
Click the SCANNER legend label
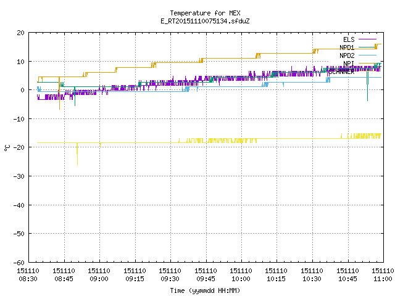[x=341, y=72]
